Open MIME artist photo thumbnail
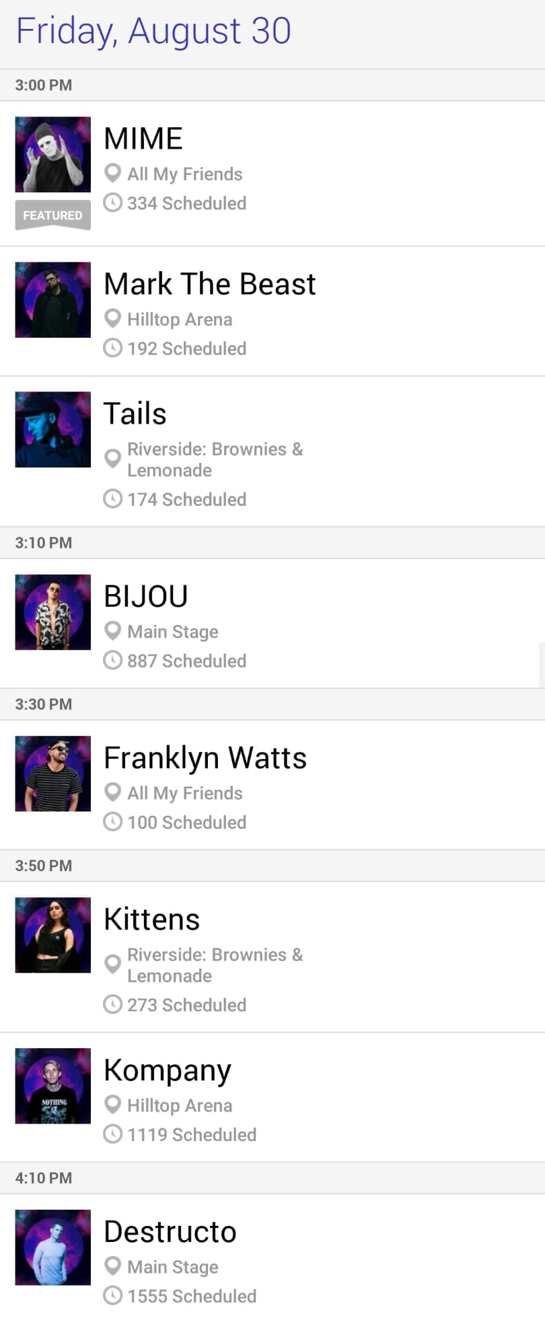Screen dimensions: 545x1318 point(53,155)
